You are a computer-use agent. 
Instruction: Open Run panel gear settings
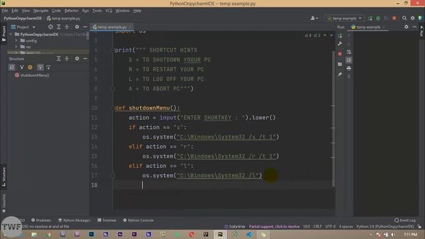point(406,27)
